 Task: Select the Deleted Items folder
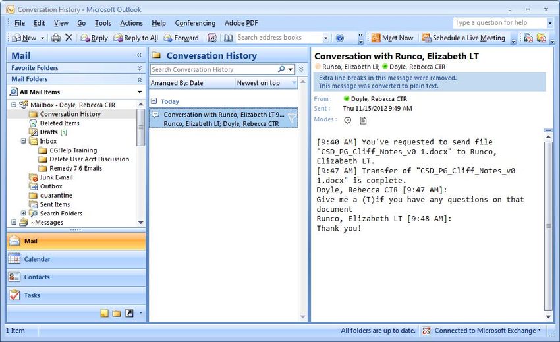click(x=60, y=123)
